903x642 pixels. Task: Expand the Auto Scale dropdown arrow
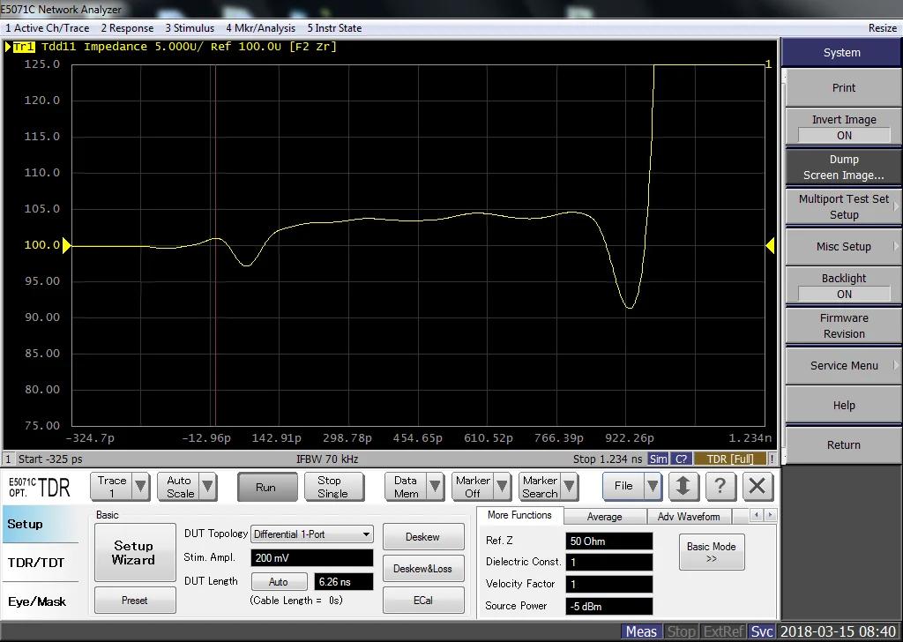click(x=208, y=487)
